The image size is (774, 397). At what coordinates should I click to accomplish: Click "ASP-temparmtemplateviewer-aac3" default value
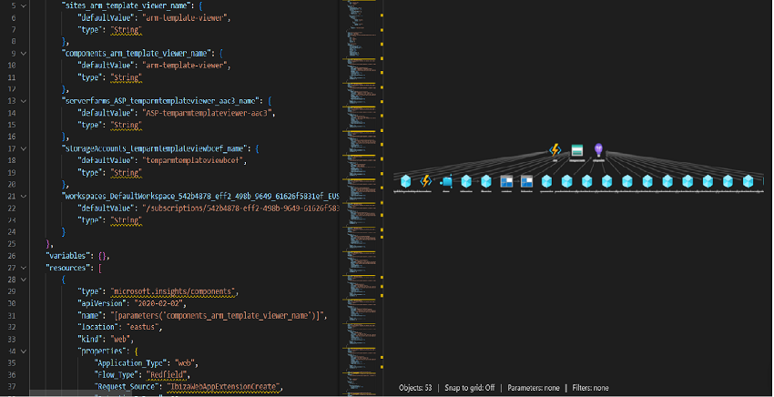point(208,113)
